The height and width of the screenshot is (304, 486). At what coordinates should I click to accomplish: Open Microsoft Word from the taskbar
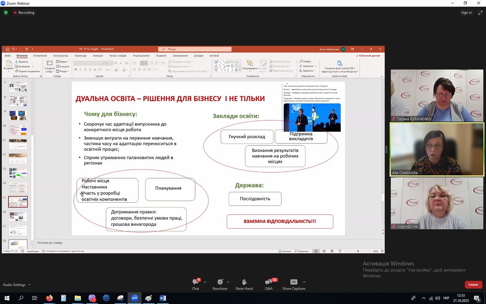tap(163, 298)
